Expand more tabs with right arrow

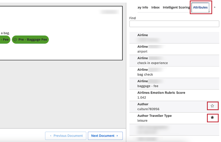click(x=215, y=7)
